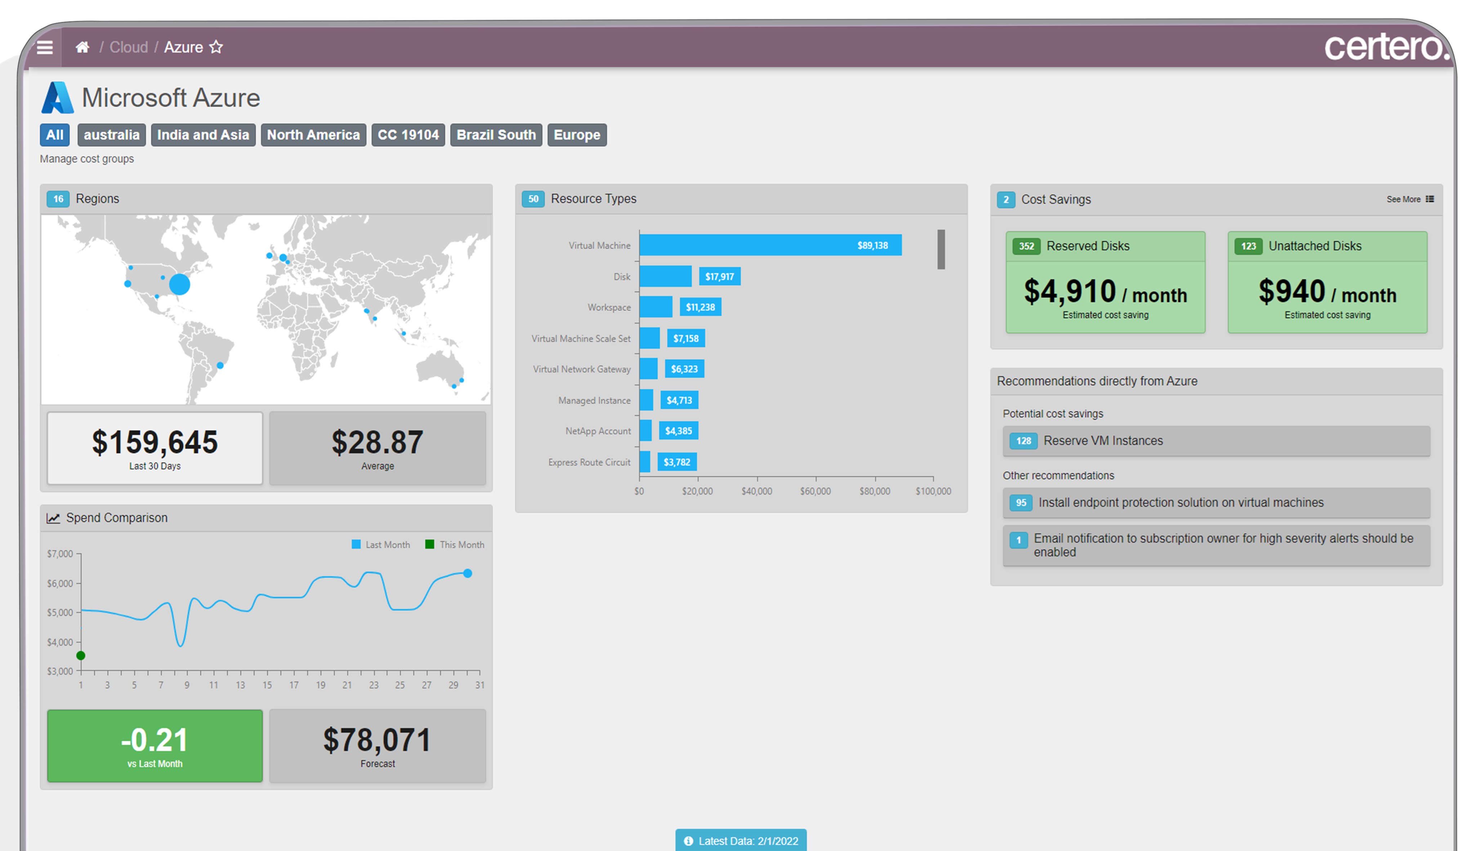
Task: Select the All cost group
Action: pyautogui.click(x=55, y=135)
